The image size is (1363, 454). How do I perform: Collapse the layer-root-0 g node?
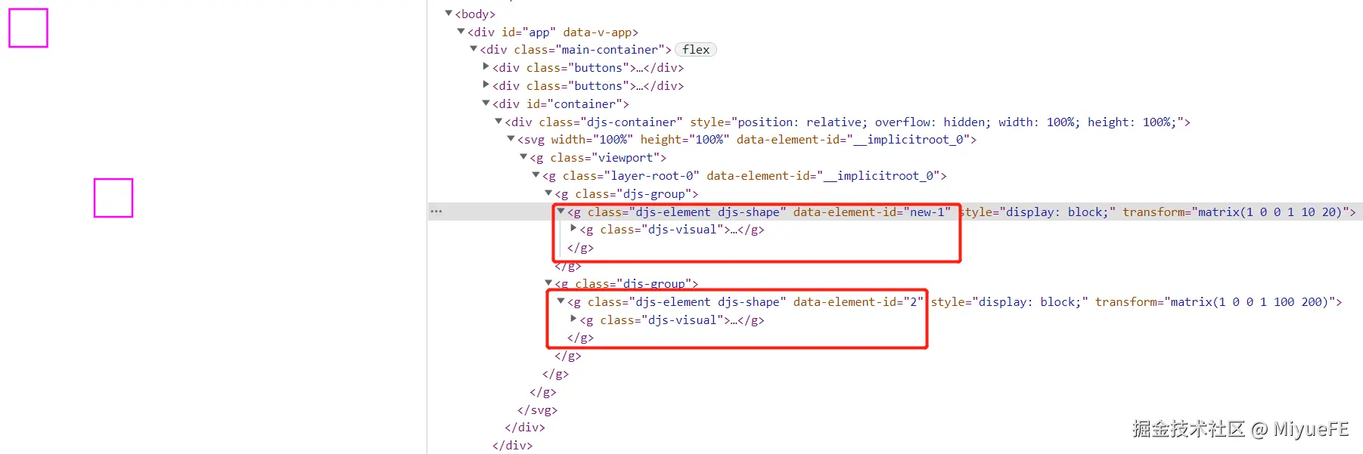[x=536, y=175]
